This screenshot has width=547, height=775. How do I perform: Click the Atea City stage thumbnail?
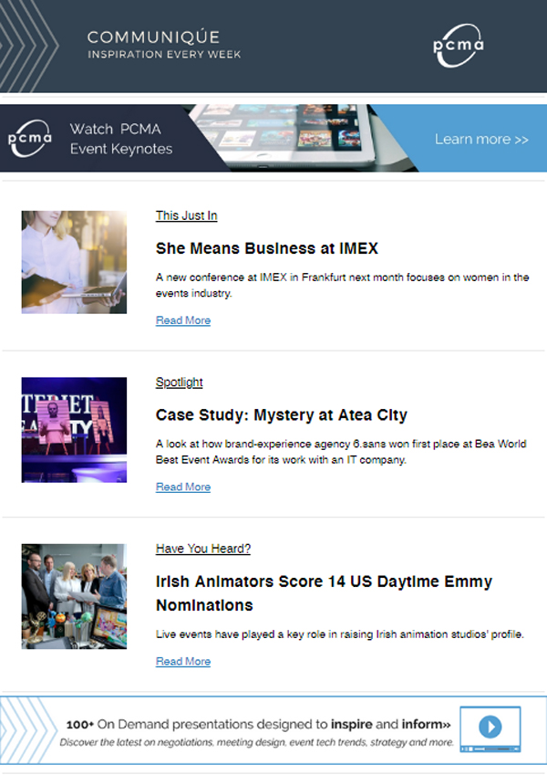(74, 430)
